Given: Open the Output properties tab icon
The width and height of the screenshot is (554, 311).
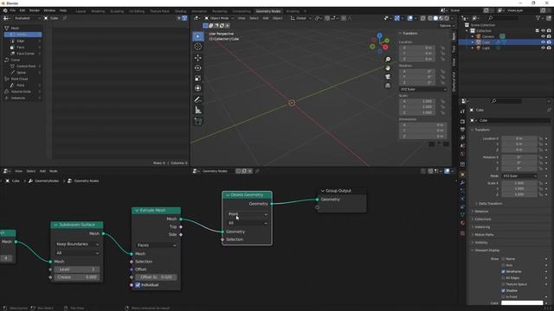Looking at the screenshot, I should point(462,130).
